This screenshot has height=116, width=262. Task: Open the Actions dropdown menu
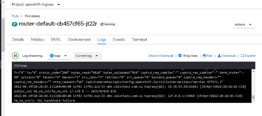[244, 24]
